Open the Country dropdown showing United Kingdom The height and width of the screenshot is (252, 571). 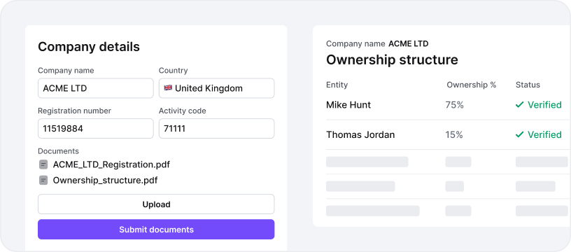pos(217,88)
